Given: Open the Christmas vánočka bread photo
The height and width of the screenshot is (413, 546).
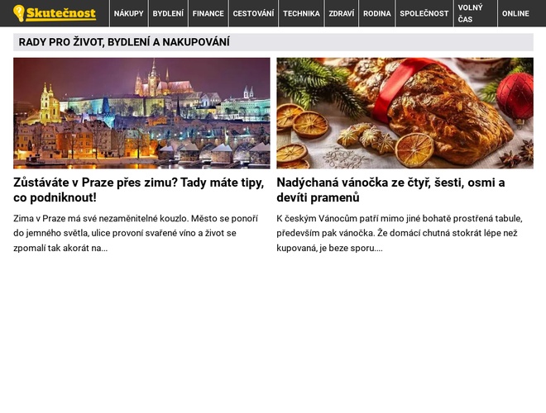Looking at the screenshot, I should click(405, 113).
